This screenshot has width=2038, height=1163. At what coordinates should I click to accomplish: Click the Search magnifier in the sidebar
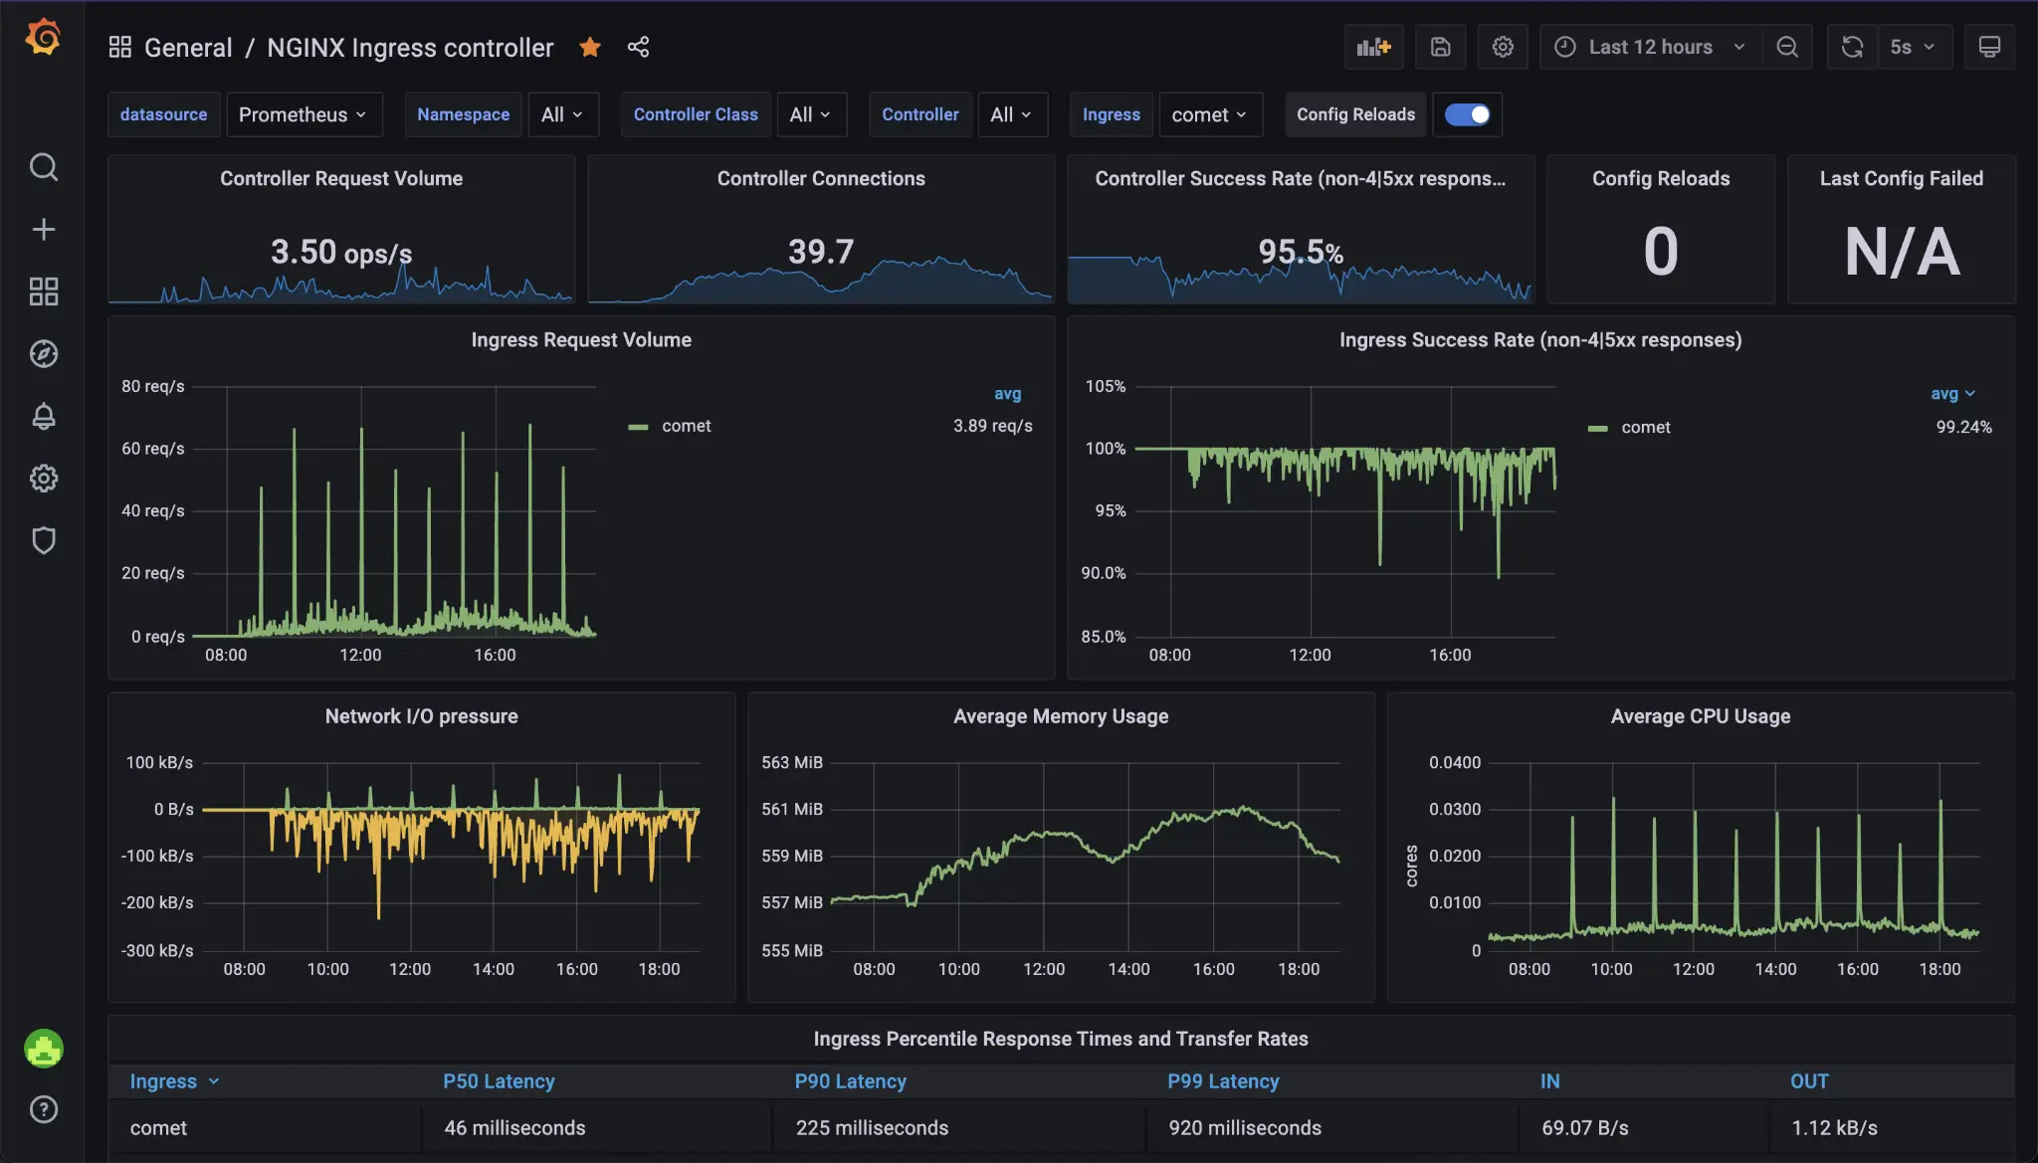tap(44, 167)
